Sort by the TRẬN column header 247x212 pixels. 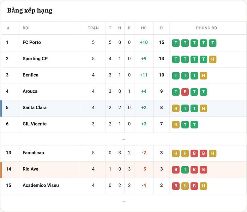(93, 28)
